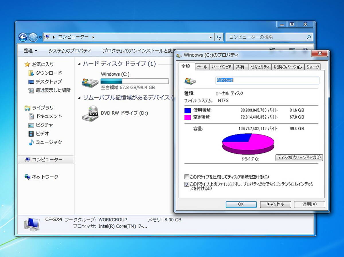Collapse the ハード ディスク ドライブ group
Viewport: 344px width, 257px height.
[79, 64]
